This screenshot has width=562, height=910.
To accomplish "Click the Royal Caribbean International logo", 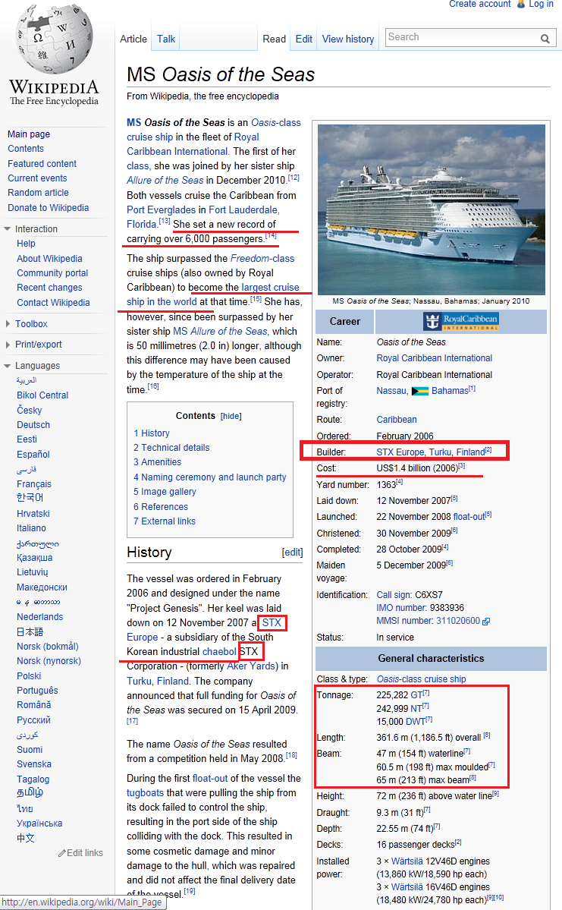I will 461,321.
